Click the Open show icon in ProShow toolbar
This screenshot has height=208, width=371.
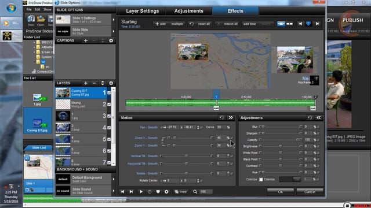pos(41,20)
